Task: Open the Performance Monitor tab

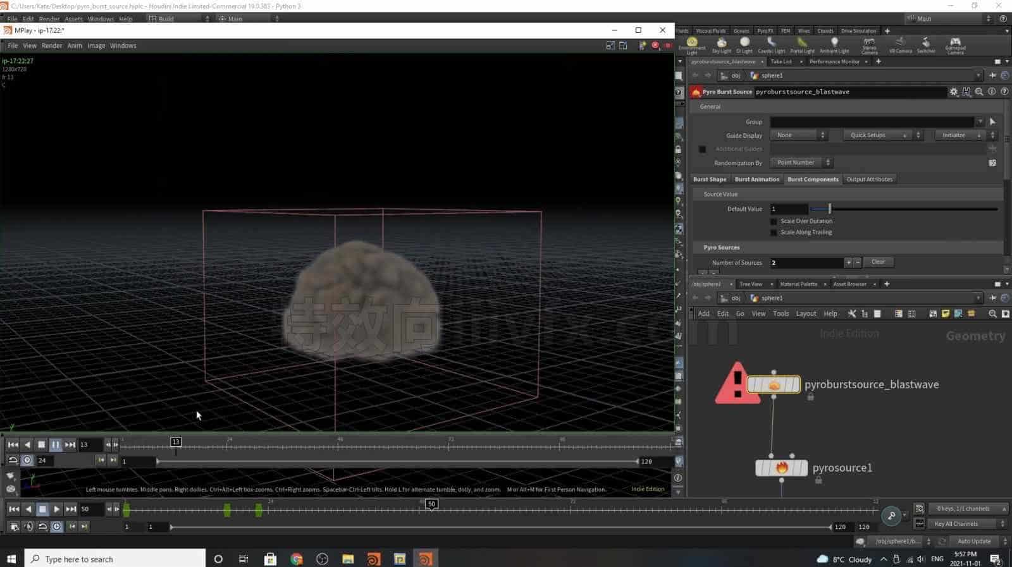Action: pyautogui.click(x=834, y=61)
